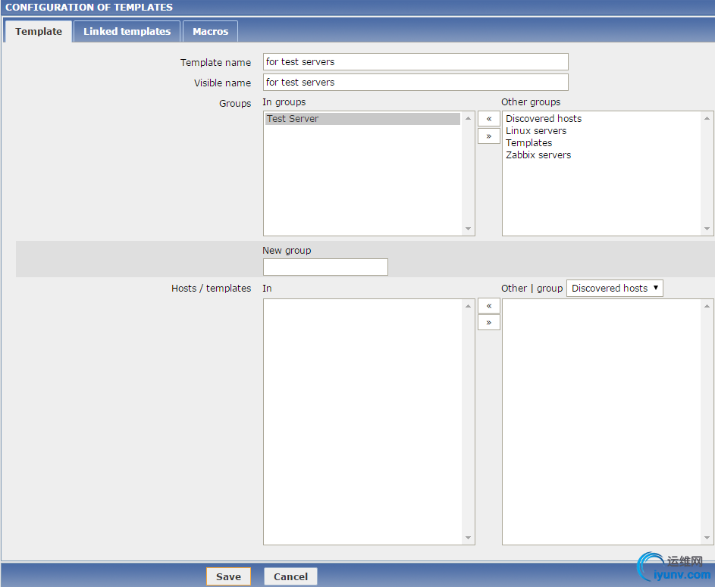The width and height of the screenshot is (715, 587).
Task: Click the « button to add a host to In hosts
Action: pos(489,306)
